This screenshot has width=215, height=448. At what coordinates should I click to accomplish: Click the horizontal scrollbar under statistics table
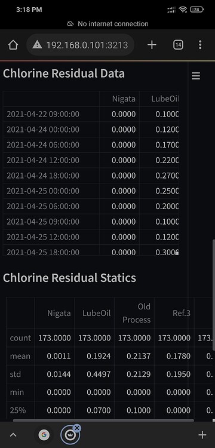(x=103, y=421)
